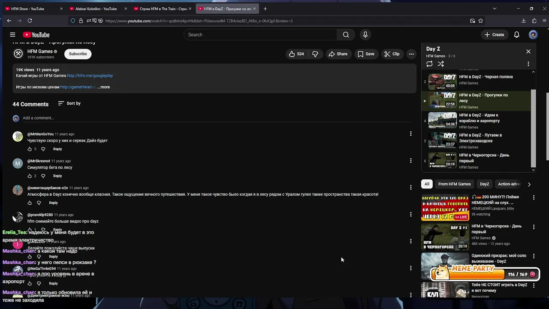Show next filter chips with the arrow
This screenshot has height=309, width=549.
(529, 184)
